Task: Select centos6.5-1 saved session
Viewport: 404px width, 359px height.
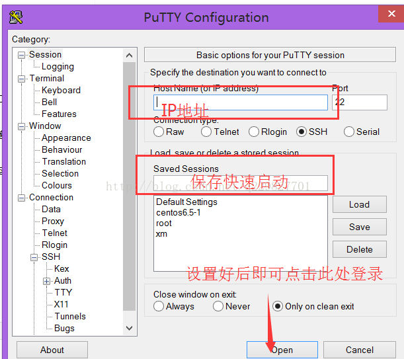Action: pos(179,213)
